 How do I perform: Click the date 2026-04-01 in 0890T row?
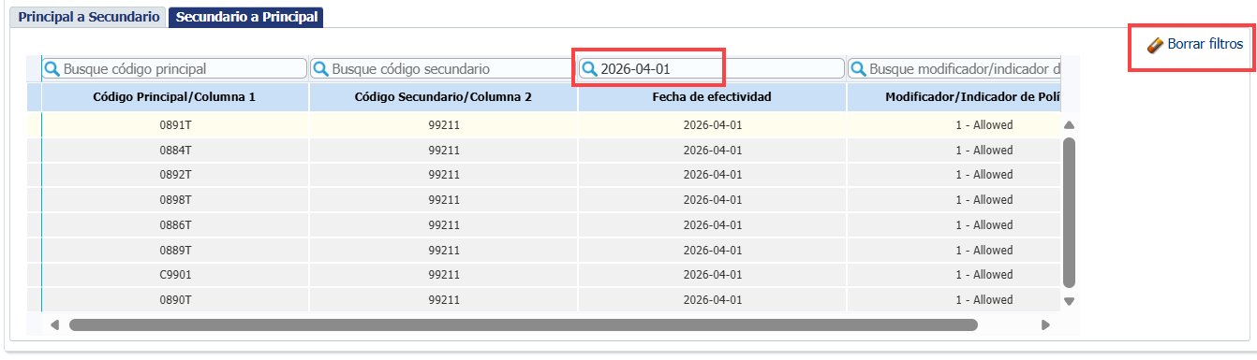point(713,300)
